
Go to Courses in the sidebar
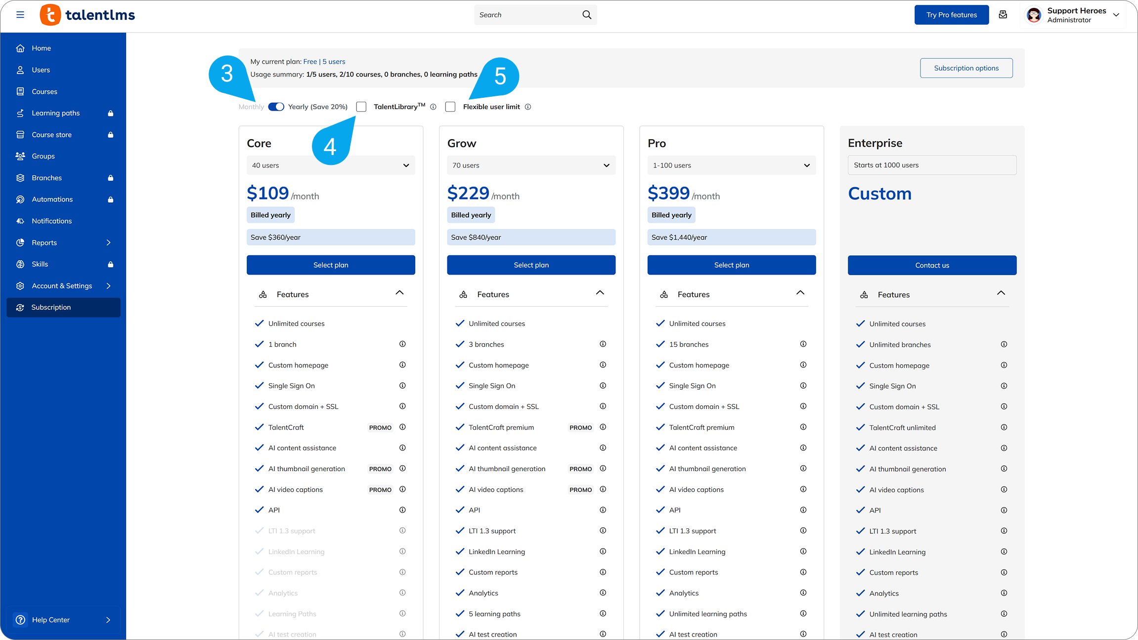pyautogui.click(x=44, y=91)
